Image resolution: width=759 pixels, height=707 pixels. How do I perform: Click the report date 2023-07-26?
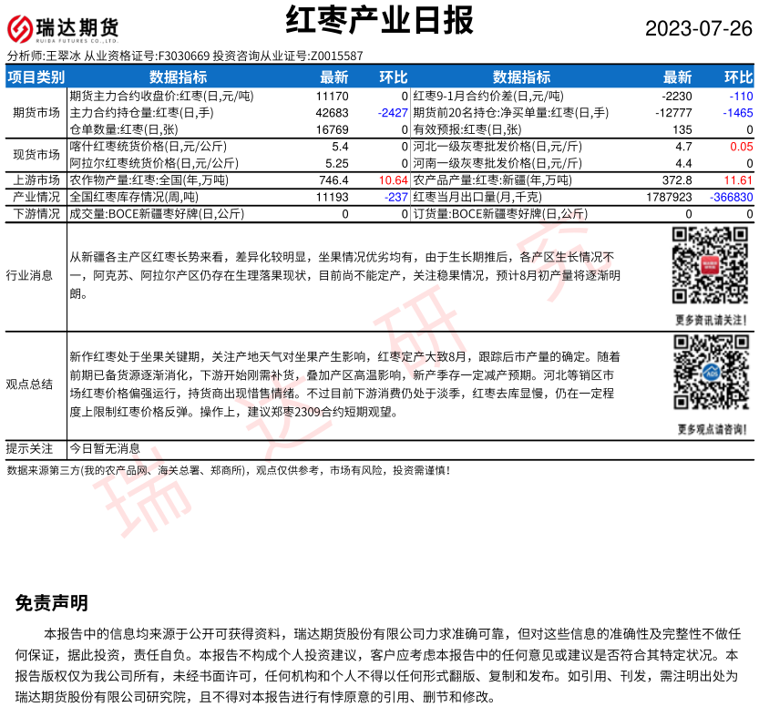point(699,28)
